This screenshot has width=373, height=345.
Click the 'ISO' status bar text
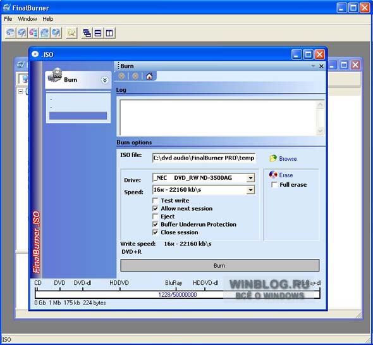click(x=6, y=339)
